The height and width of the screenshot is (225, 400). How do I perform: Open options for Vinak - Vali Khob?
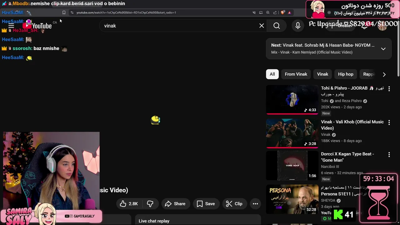pos(389,122)
